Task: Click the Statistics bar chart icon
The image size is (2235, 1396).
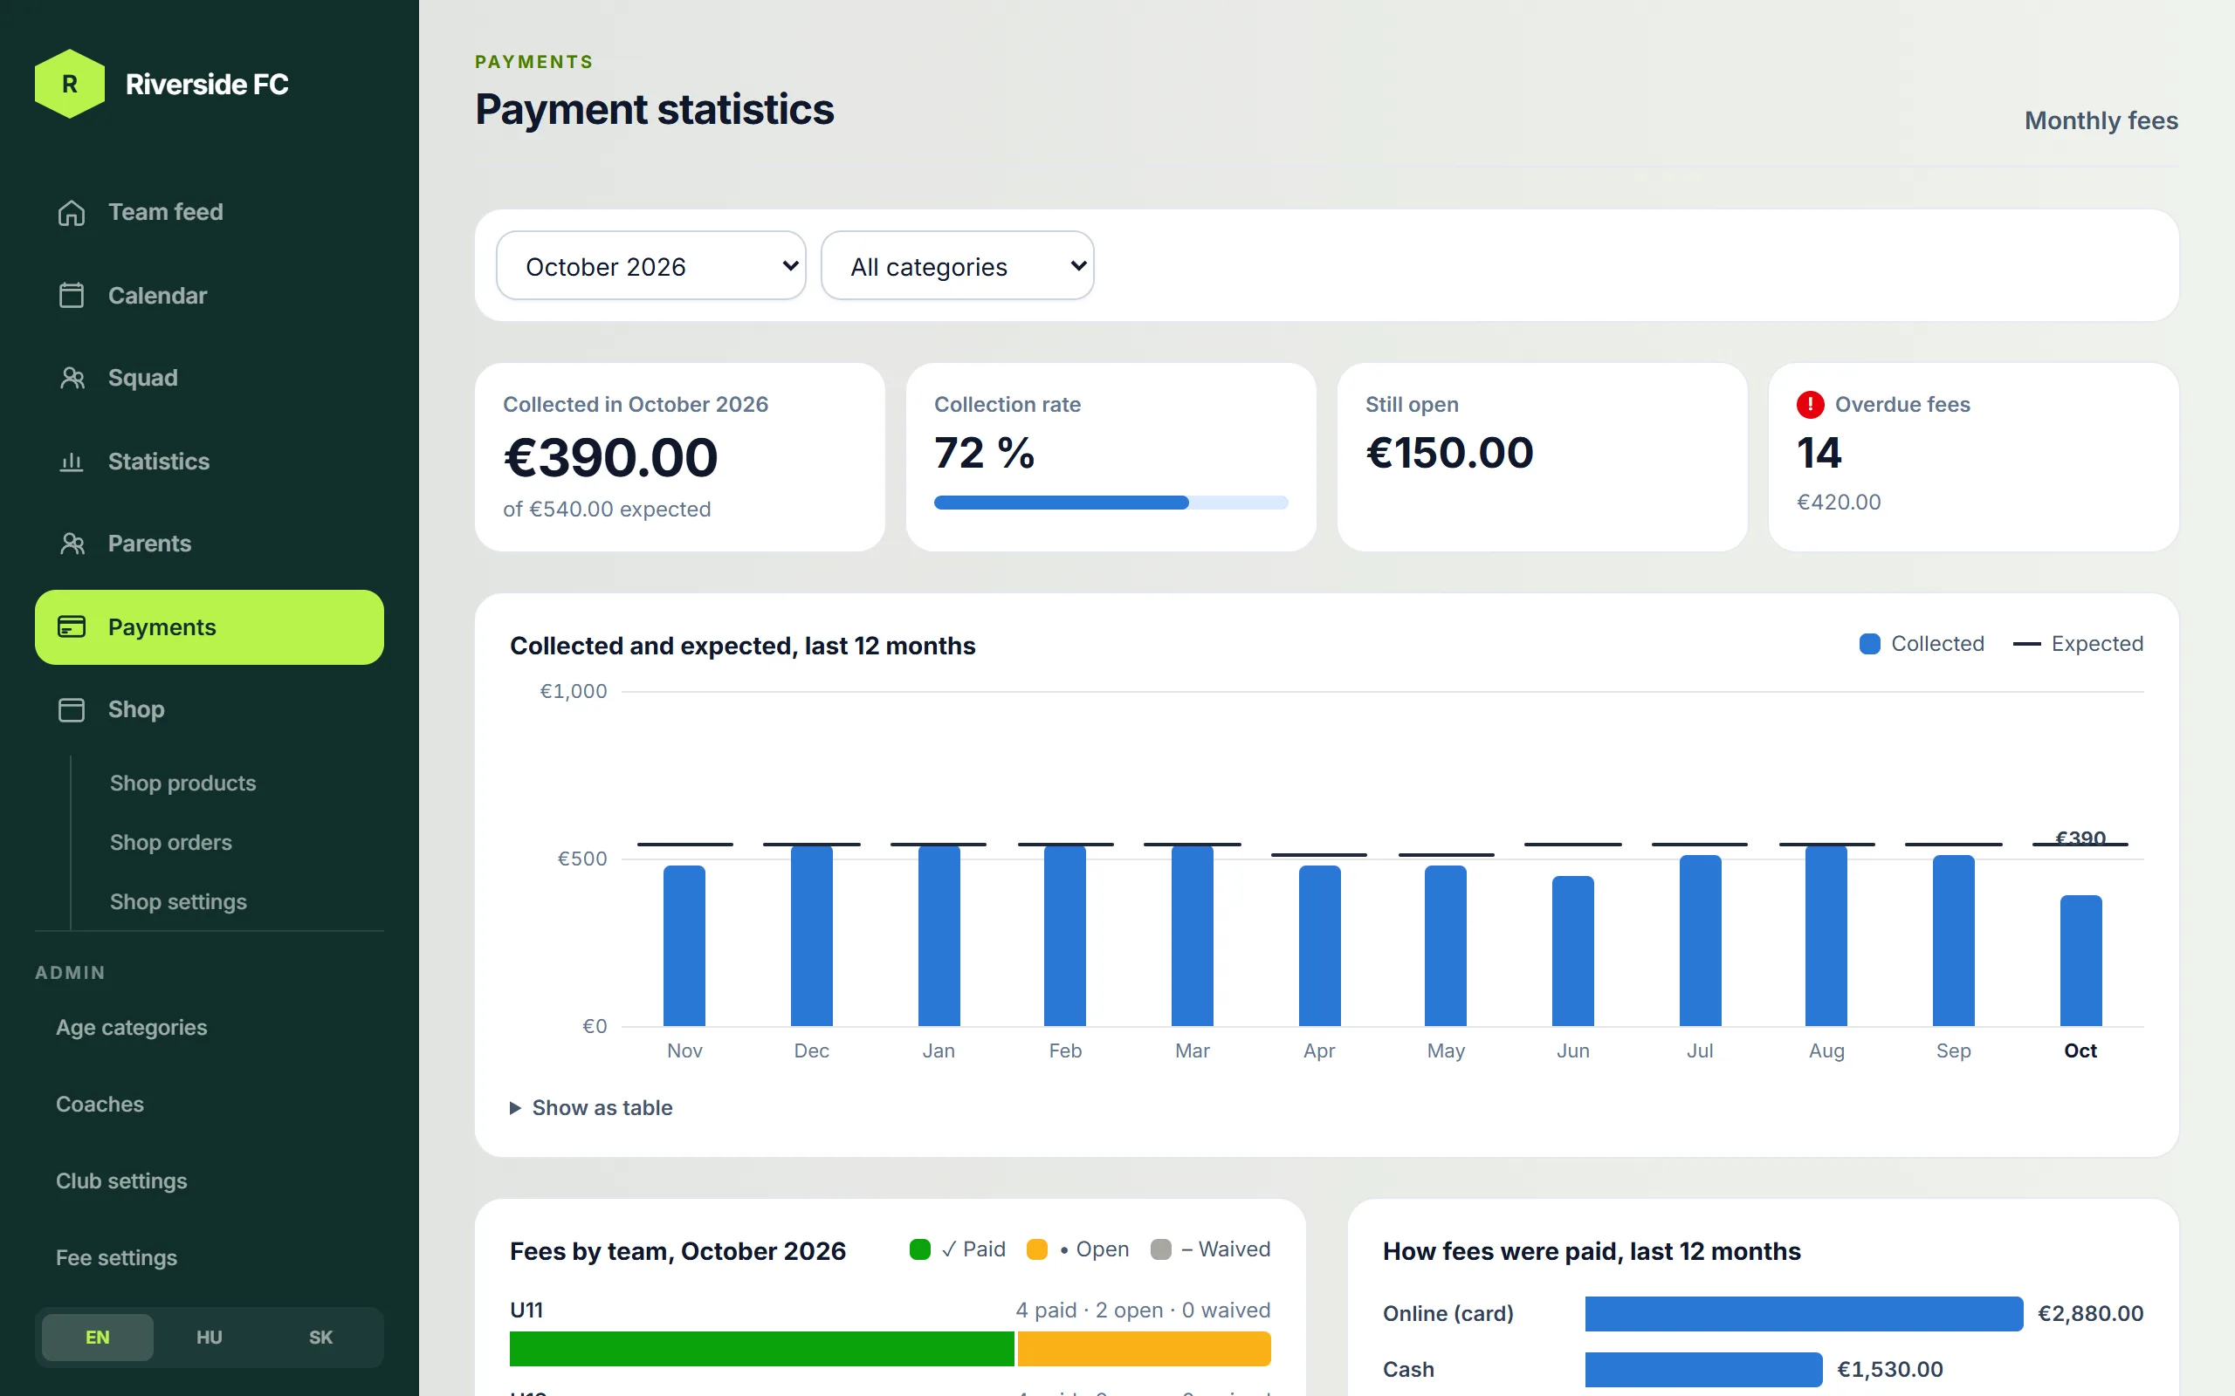Action: click(71, 462)
